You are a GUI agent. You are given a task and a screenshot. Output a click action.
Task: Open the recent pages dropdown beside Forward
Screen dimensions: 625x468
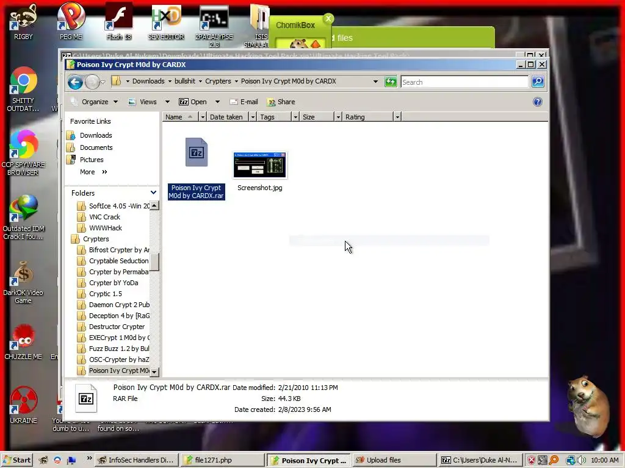point(103,82)
